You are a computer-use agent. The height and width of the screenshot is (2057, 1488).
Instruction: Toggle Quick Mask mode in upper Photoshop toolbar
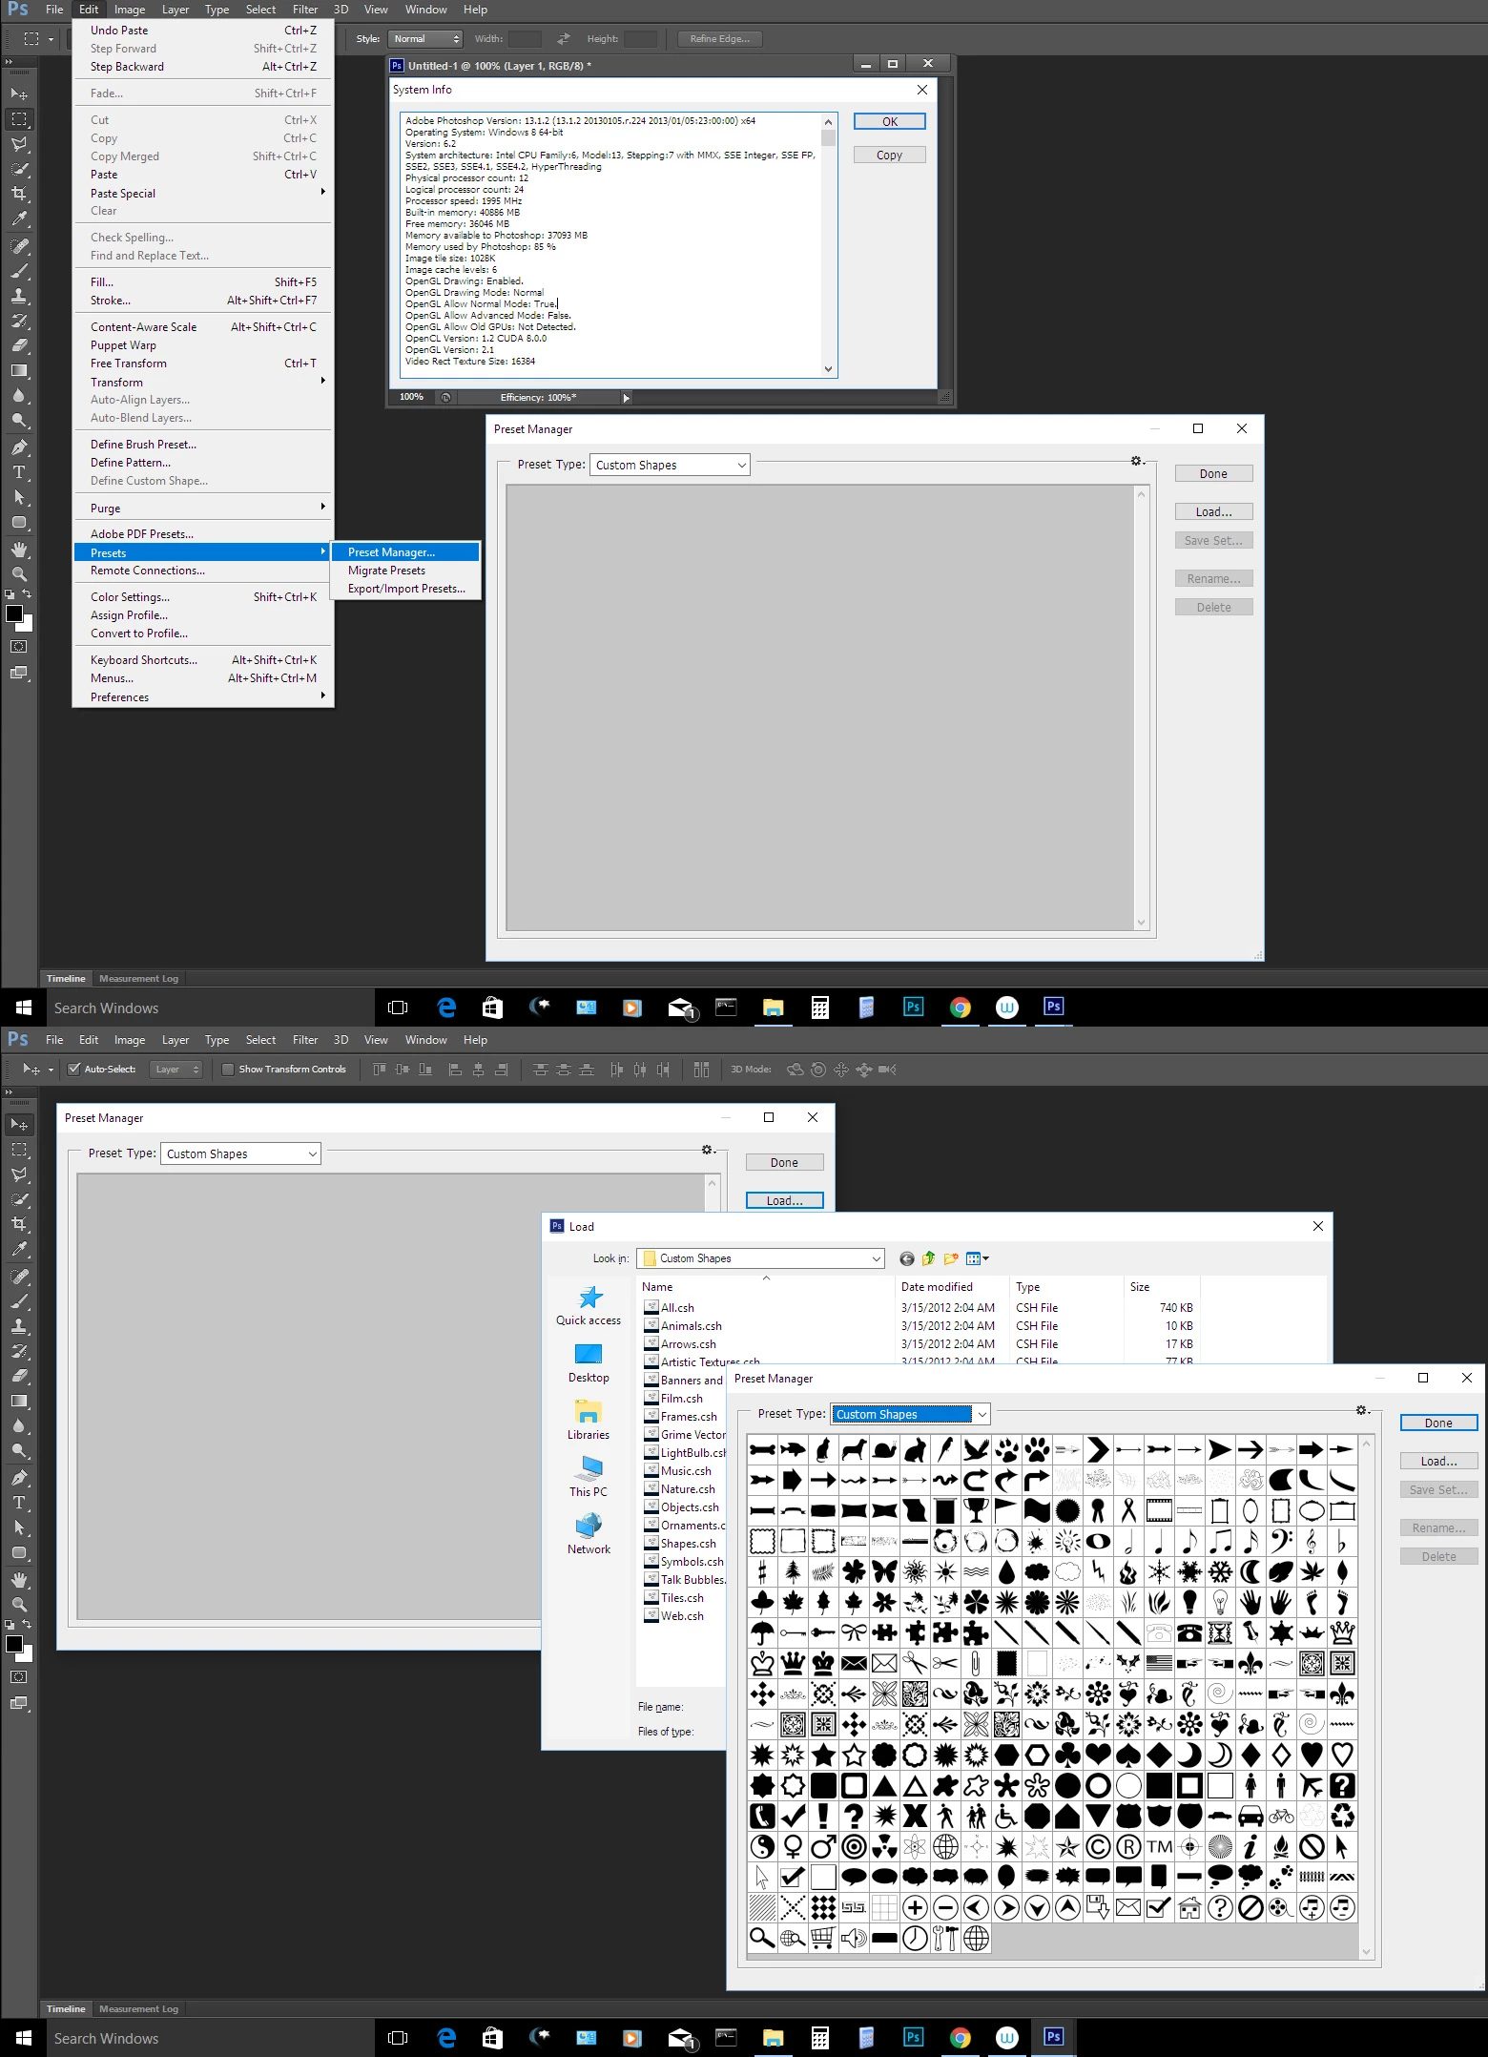19,647
